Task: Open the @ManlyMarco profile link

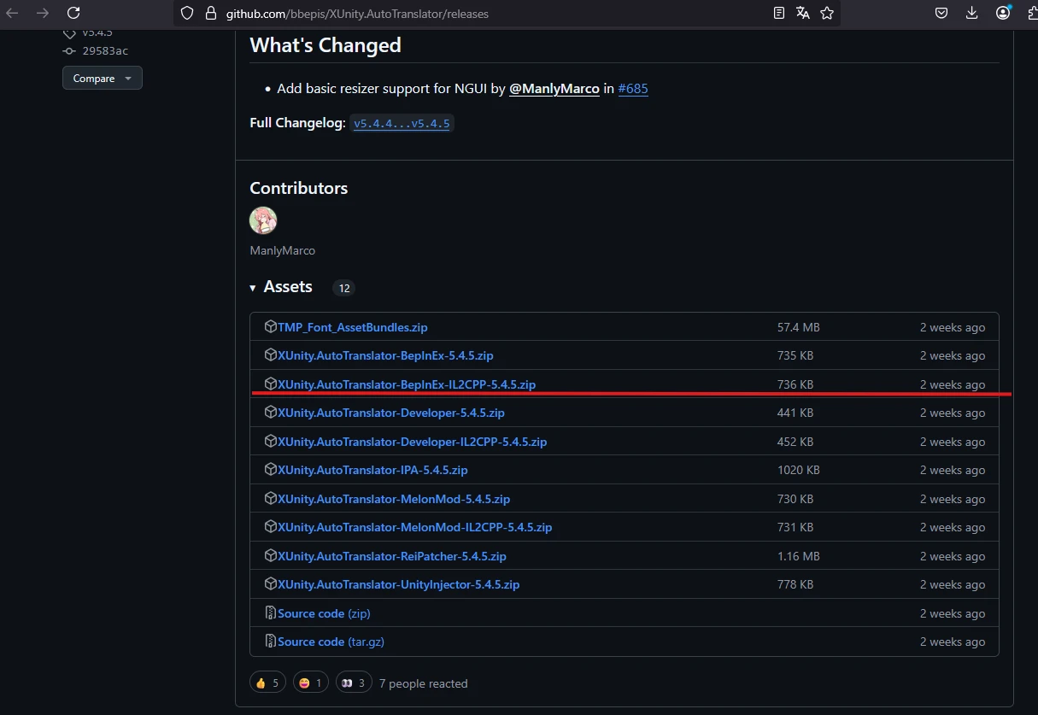Action: [x=554, y=89]
